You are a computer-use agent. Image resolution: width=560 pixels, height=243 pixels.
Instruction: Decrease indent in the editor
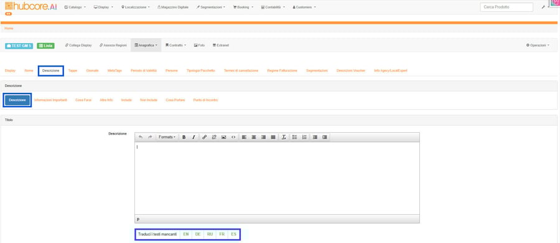tap(315, 137)
